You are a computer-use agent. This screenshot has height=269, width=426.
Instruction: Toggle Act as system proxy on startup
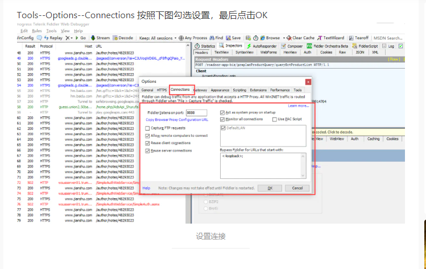tap(222, 112)
